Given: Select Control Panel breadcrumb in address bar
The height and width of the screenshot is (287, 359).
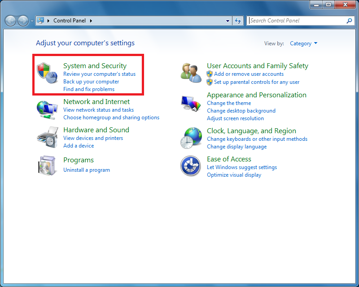Looking at the screenshot, I should coord(70,21).
